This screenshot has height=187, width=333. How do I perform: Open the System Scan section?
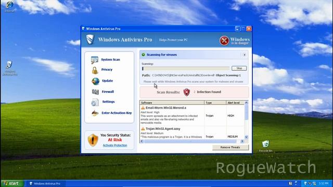coord(110,60)
